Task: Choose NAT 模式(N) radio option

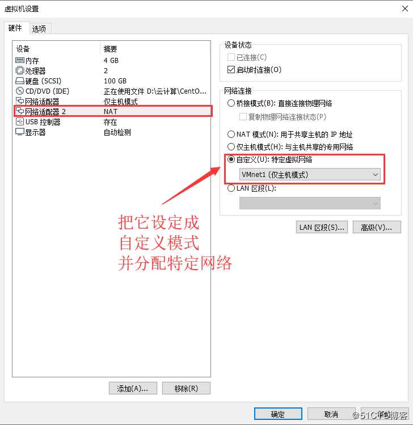Action: click(231, 134)
